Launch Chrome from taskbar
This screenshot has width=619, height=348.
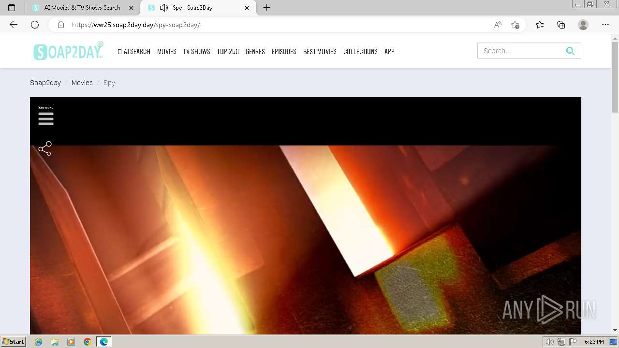click(88, 342)
